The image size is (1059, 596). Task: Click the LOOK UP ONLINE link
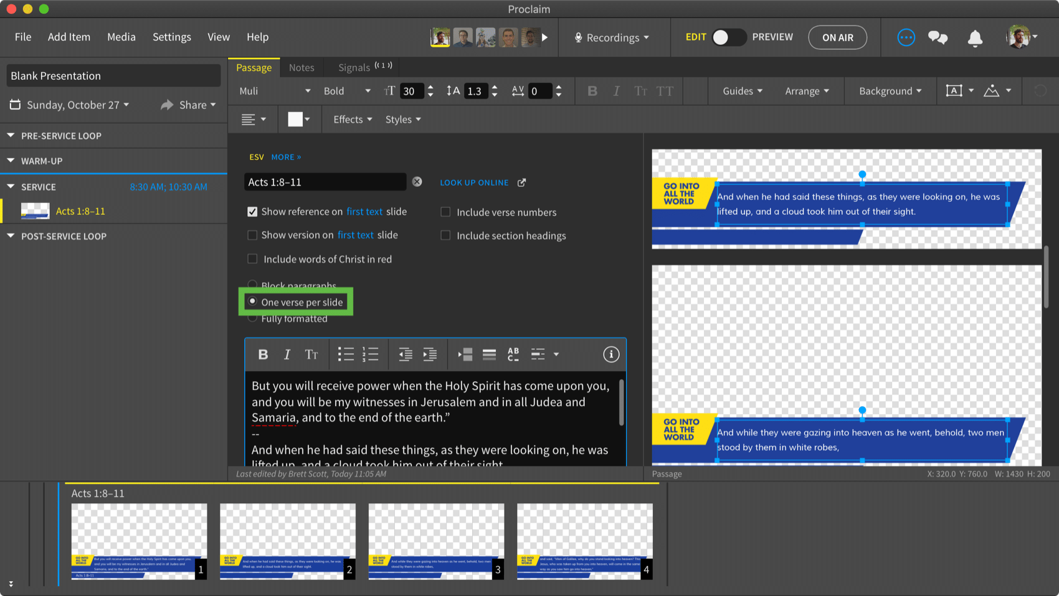coord(474,182)
